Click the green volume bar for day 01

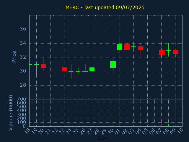coord(120,125)
